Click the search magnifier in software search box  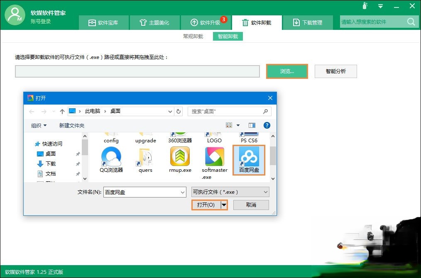click(411, 22)
